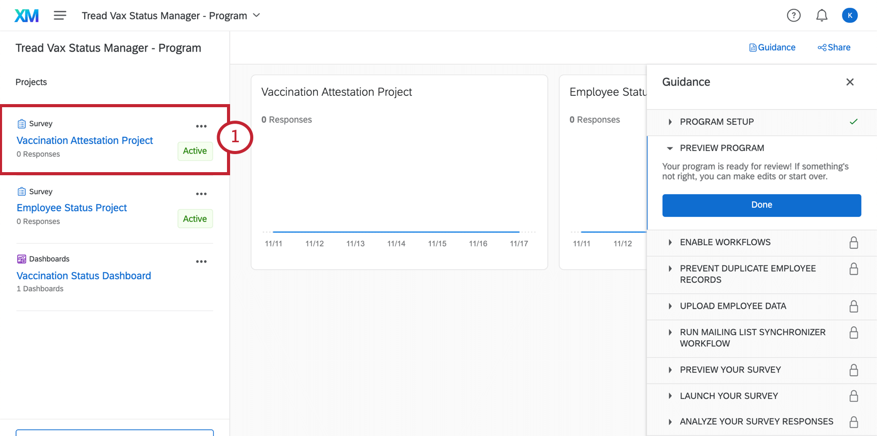Expand PREVIEW YOUR SURVEY section
This screenshot has width=877, height=436.
coord(761,370)
